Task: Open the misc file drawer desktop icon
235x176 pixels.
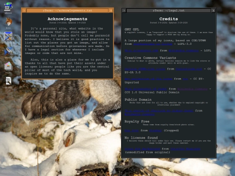Action: (8, 66)
